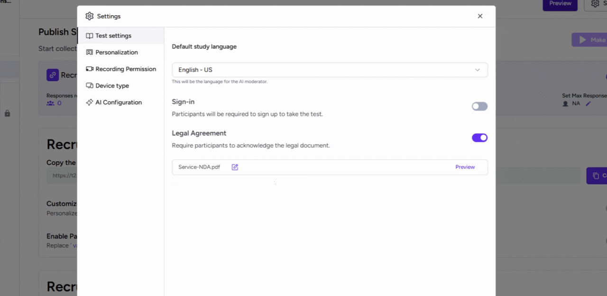Select the Test settings book icon

point(90,36)
